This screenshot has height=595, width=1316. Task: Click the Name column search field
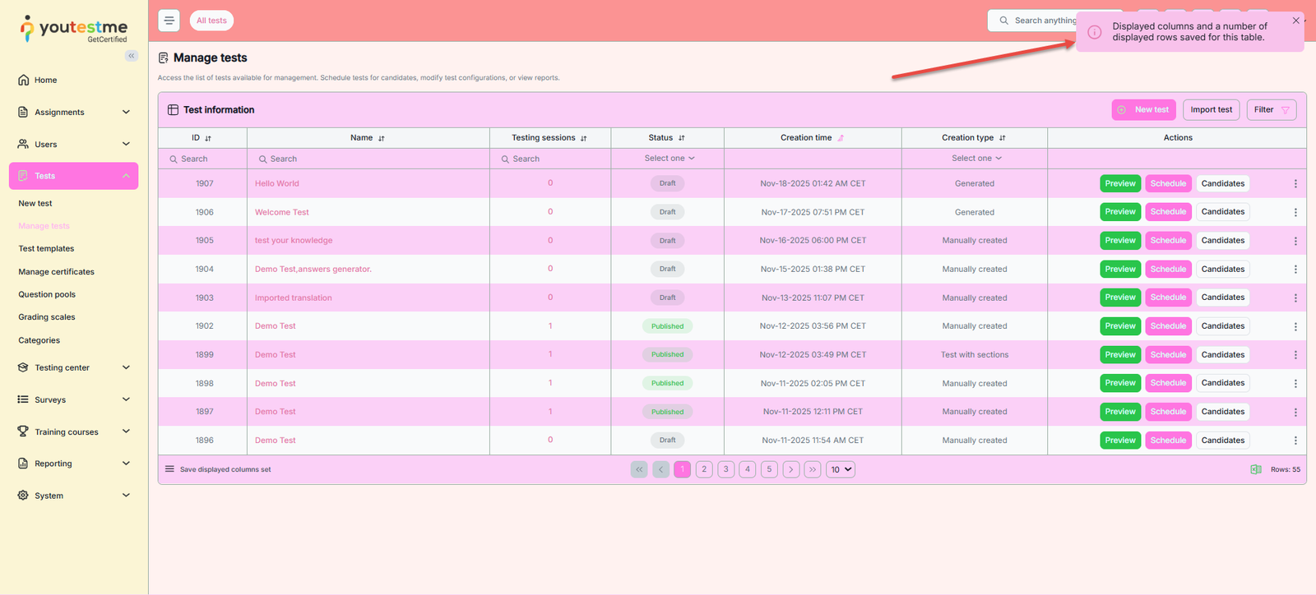click(370, 159)
